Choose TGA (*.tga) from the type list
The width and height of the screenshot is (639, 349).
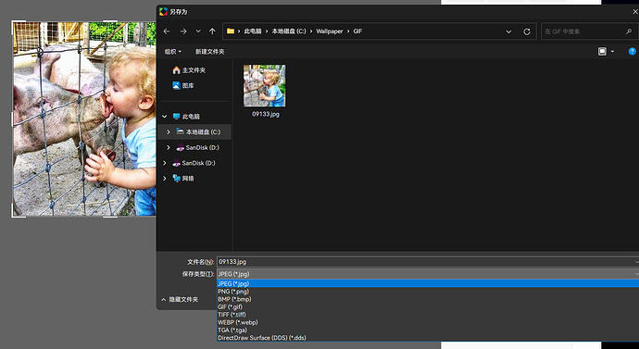[428, 330]
